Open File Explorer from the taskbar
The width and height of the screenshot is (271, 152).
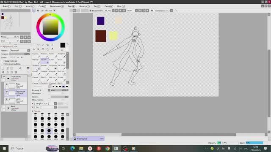81,148
